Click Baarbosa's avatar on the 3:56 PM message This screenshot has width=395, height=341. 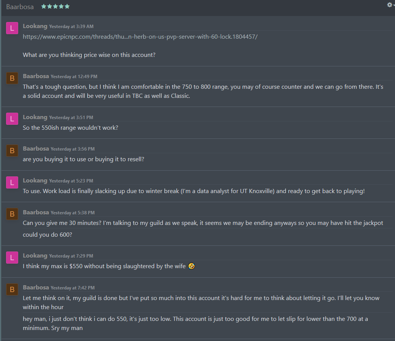tap(12, 151)
